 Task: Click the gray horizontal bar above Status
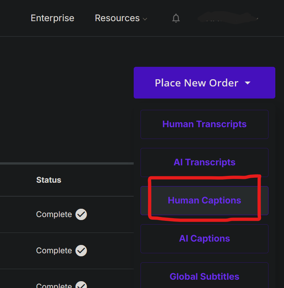[x=67, y=163]
